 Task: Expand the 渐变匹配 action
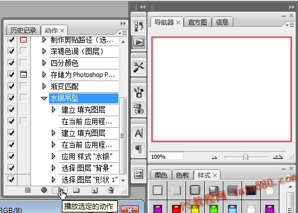[x=44, y=86]
